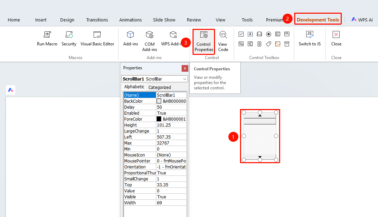Open the floating WPS AI icon above slide

coord(11,90)
